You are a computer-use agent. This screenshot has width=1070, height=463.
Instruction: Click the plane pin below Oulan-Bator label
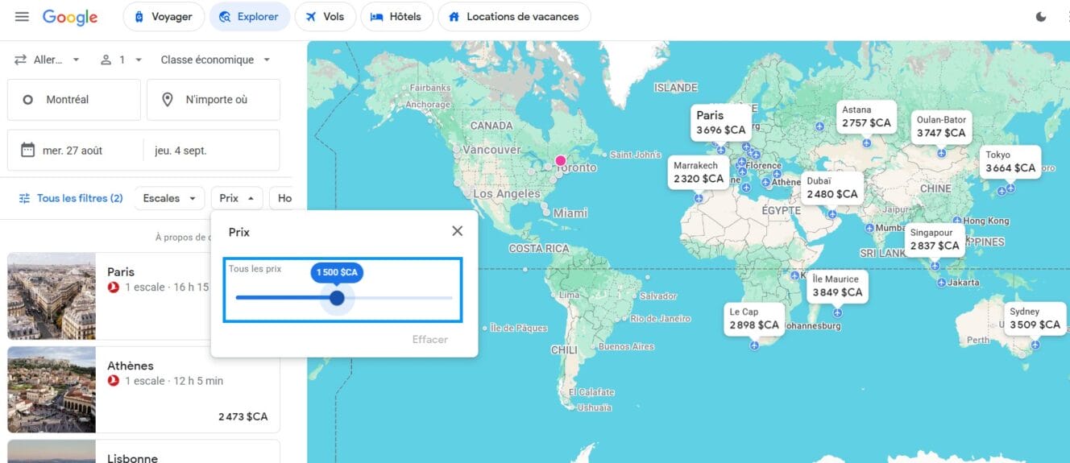point(941,153)
